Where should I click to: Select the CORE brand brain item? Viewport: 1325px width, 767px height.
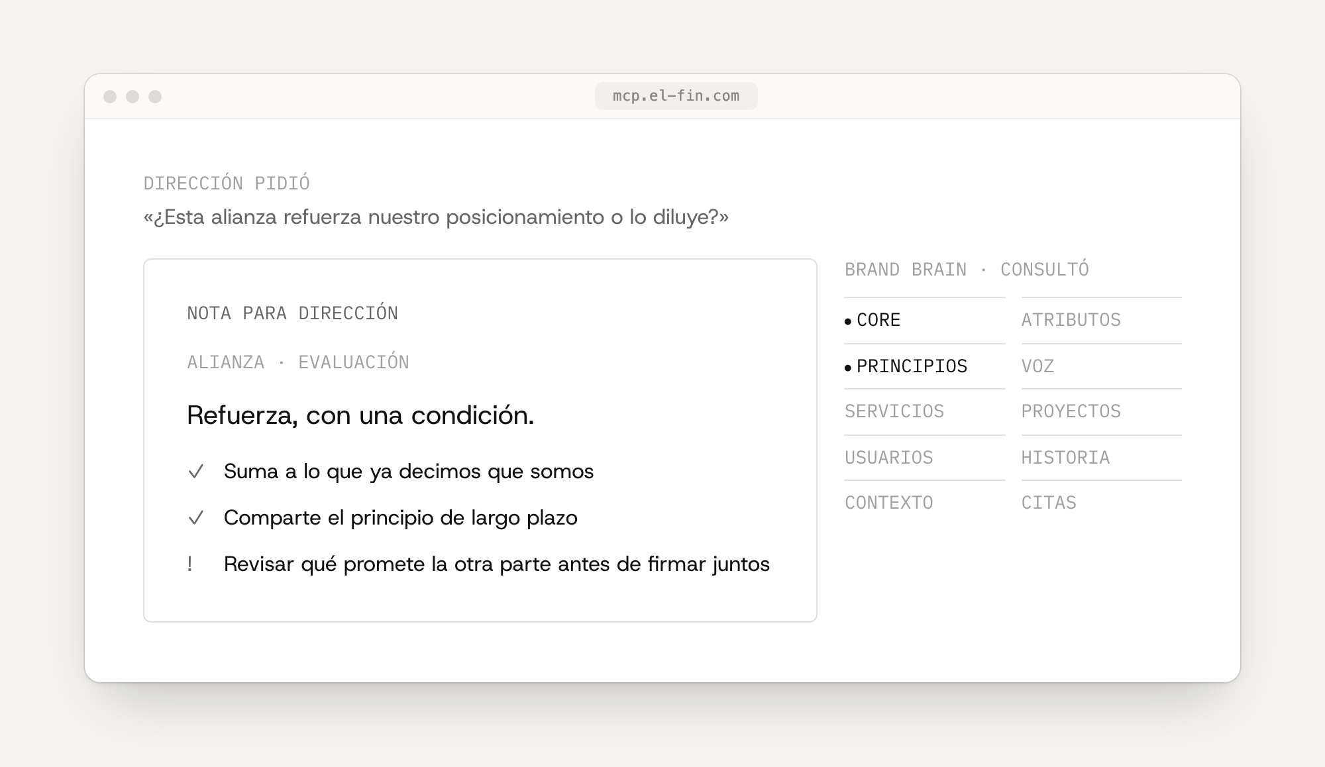point(925,321)
